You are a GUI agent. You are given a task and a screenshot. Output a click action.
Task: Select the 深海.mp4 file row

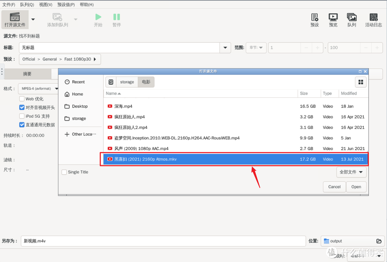click(x=123, y=106)
